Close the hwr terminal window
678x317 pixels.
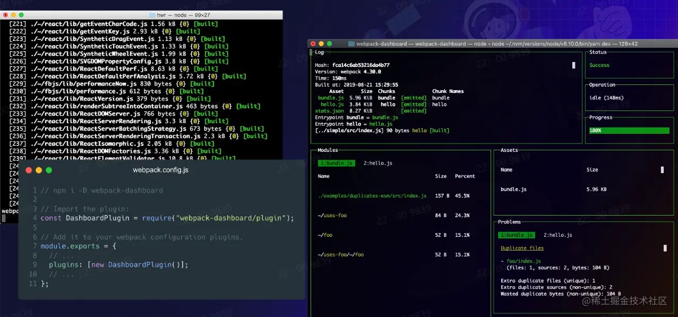click(6, 15)
